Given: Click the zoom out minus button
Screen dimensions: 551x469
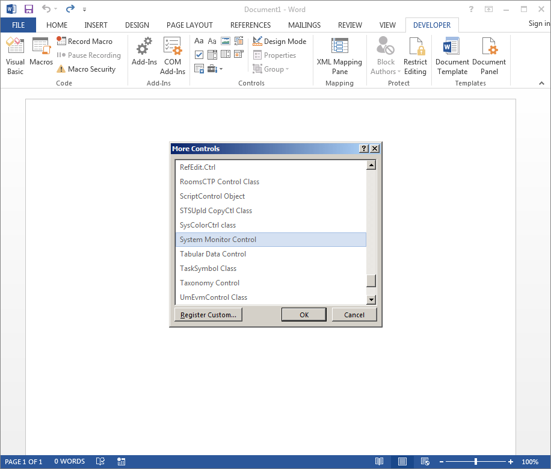Looking at the screenshot, I should pos(442,461).
